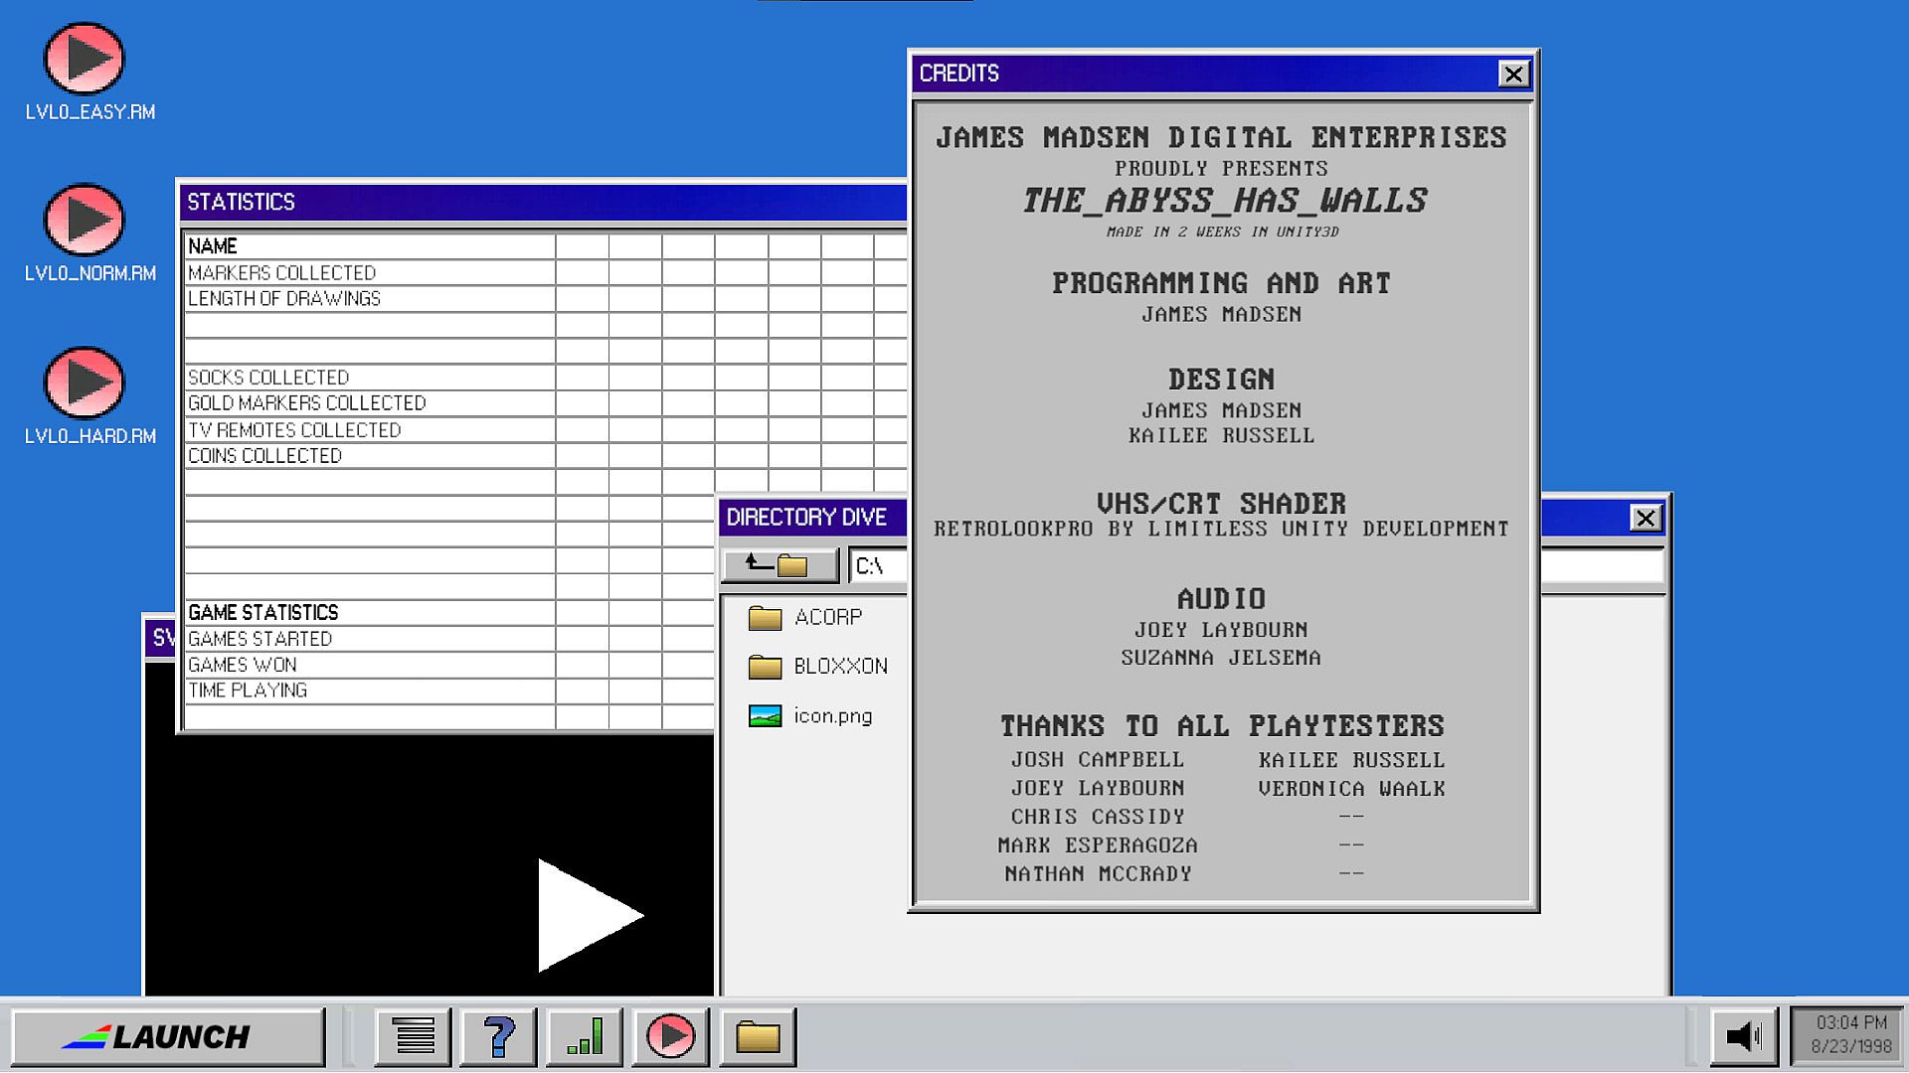
Task: Mute sound with the speaker icon
Action: click(1744, 1036)
